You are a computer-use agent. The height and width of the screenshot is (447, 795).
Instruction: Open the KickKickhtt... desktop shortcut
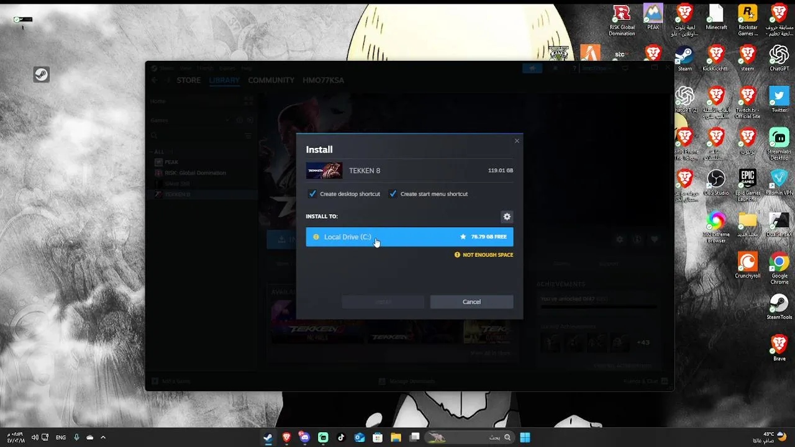click(716, 59)
